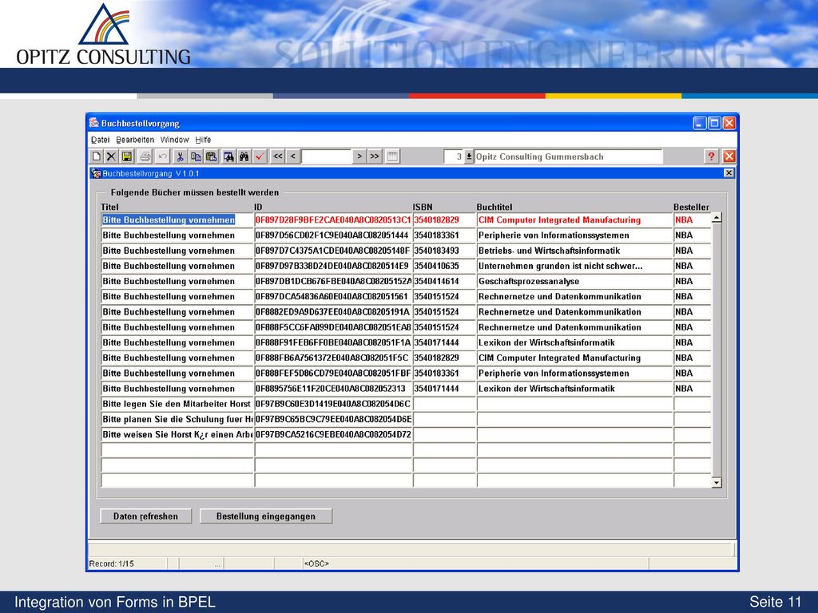Click the print toolbar icon

[x=145, y=156]
